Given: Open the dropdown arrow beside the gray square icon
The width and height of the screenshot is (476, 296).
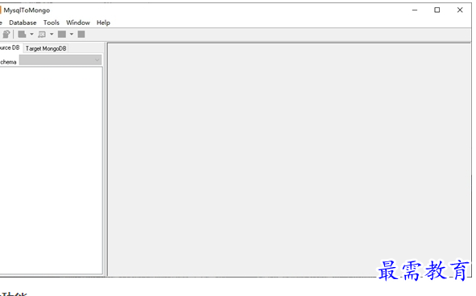Looking at the screenshot, I should (72, 35).
